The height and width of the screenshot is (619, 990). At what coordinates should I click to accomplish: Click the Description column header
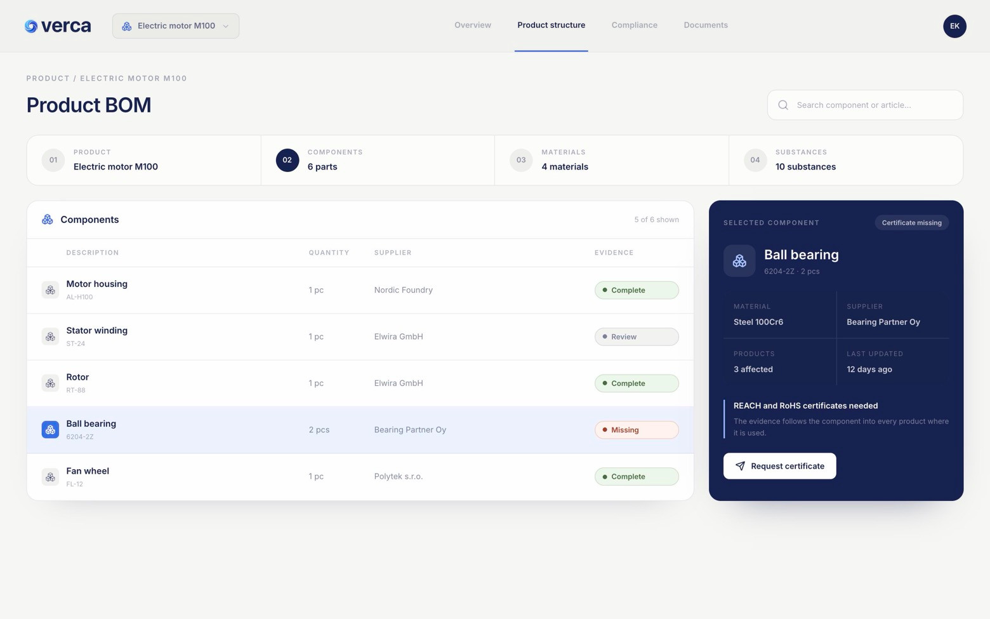point(93,253)
